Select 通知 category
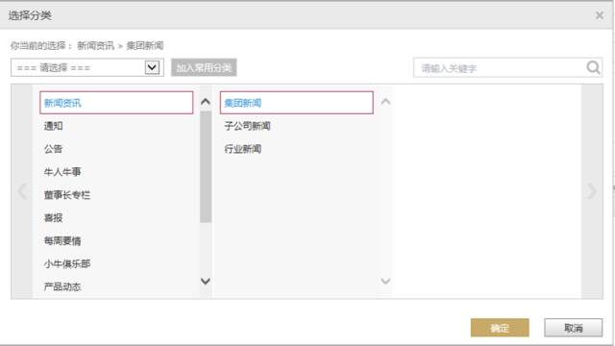615x346 pixels. (x=54, y=126)
